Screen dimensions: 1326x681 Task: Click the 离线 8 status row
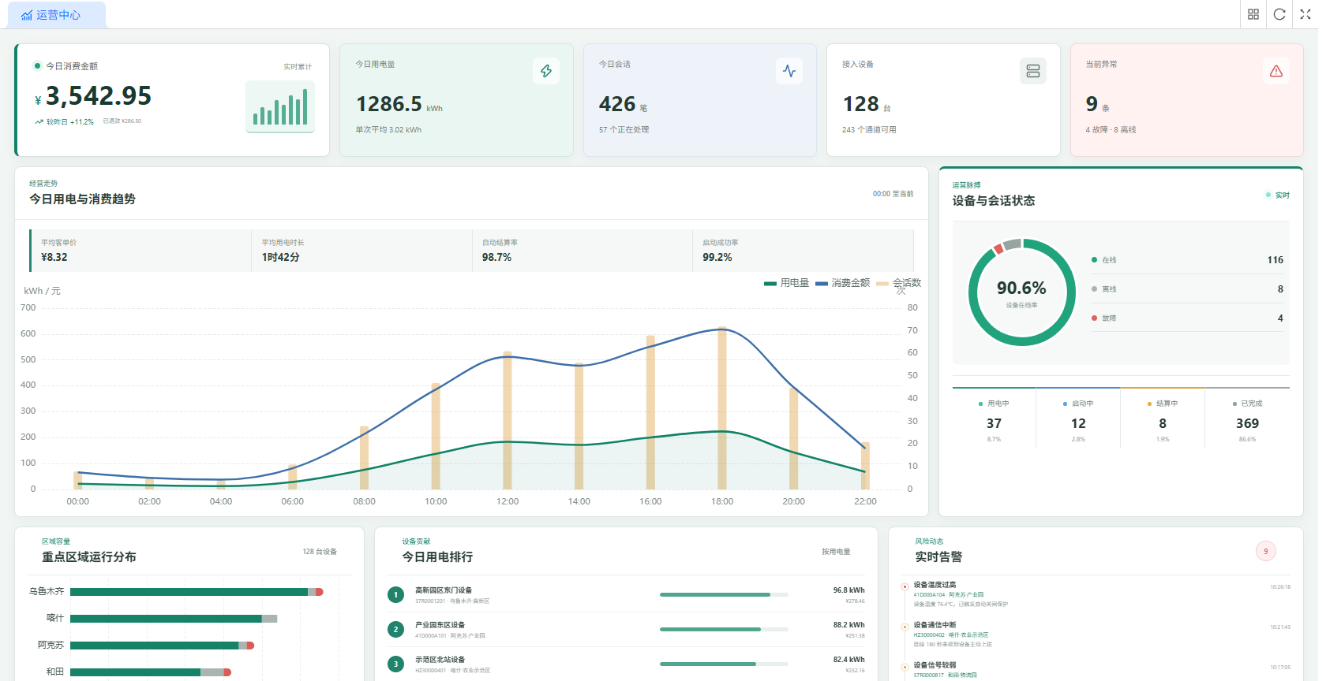1187,289
